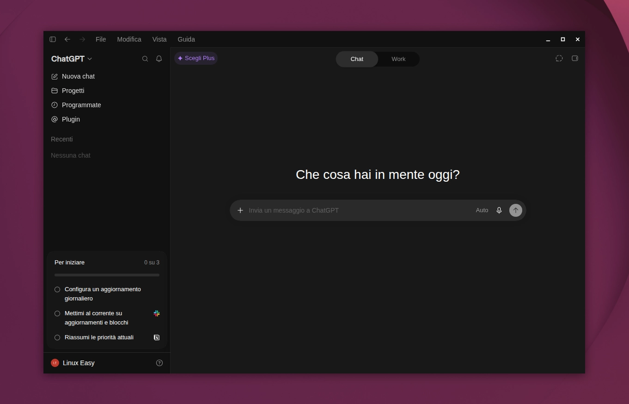
Task: Click the plus attach icon in message box
Action: click(240, 210)
